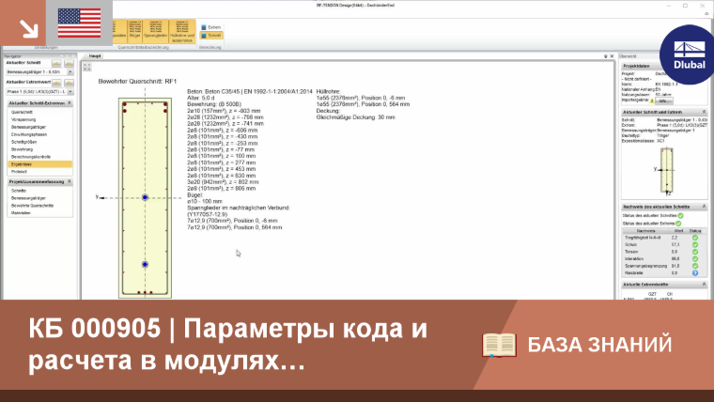Click the Bügel ribbon icon
The height and width of the screenshot is (402, 714).
[x=134, y=30]
